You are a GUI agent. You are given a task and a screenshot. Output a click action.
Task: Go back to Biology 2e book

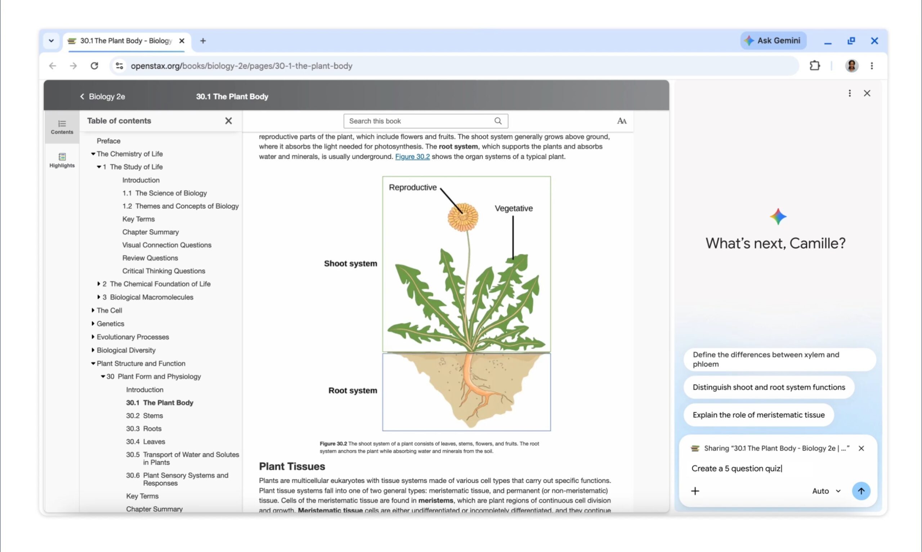point(103,96)
